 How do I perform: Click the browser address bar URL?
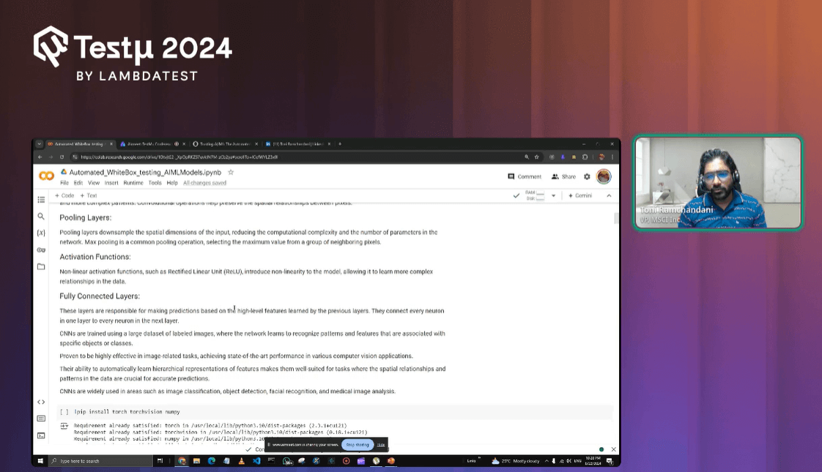pyautogui.click(x=179, y=157)
